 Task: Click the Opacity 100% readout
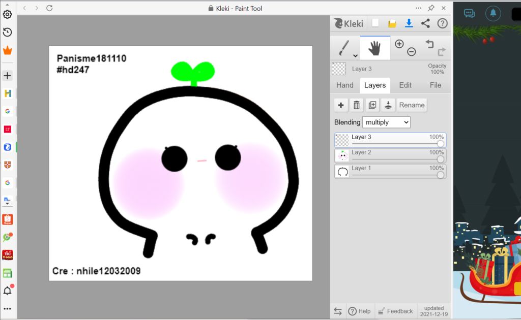point(437,69)
